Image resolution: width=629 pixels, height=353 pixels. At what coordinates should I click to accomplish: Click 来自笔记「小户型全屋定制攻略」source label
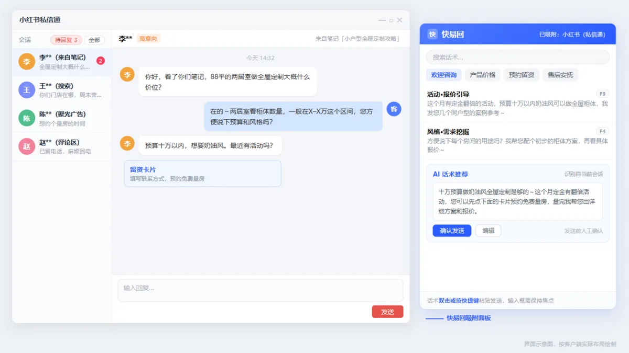click(359, 39)
